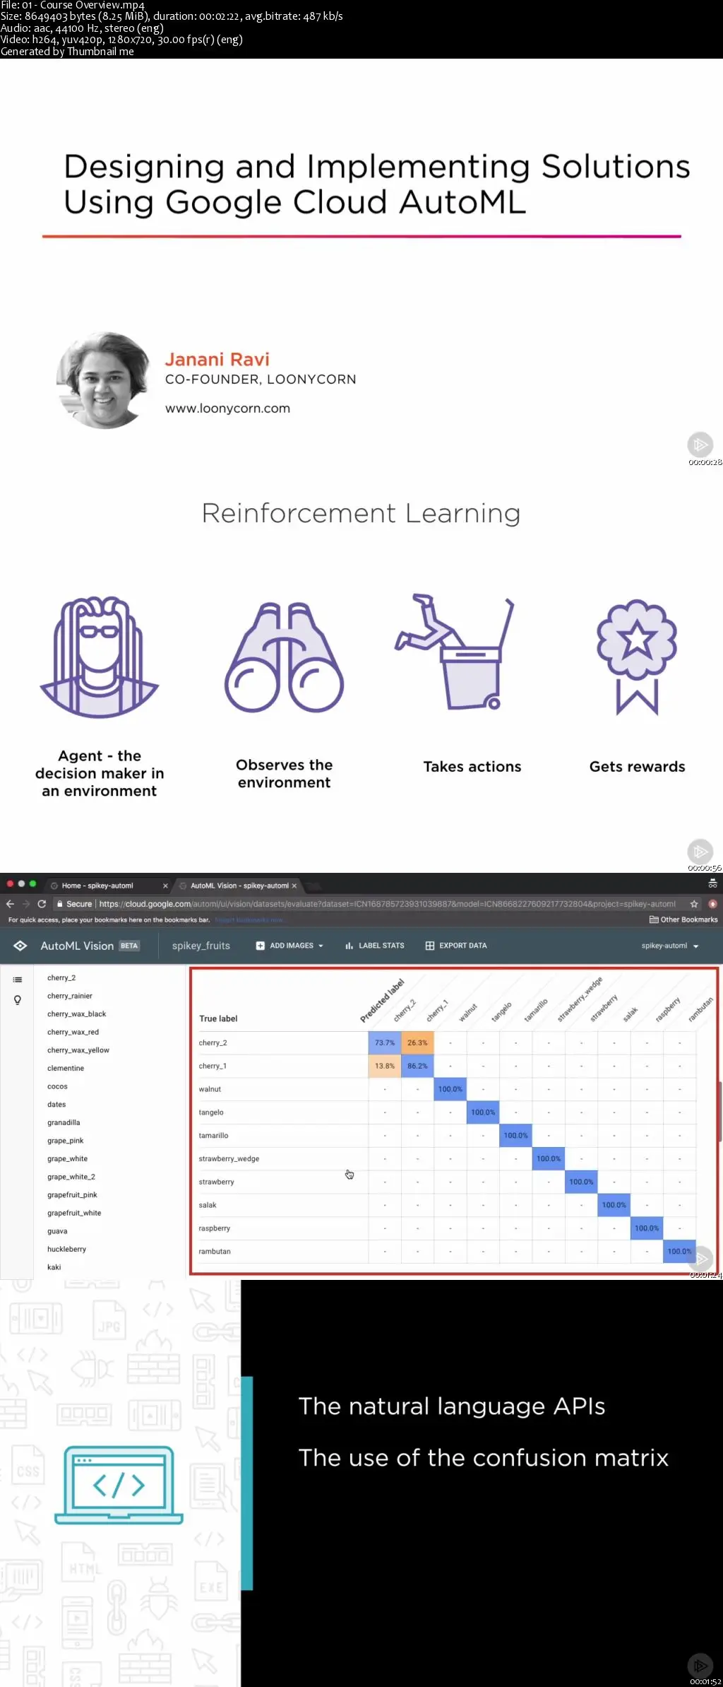Expand the spikey-automl project dropdown
This screenshot has height=1687, width=723.
(670, 946)
